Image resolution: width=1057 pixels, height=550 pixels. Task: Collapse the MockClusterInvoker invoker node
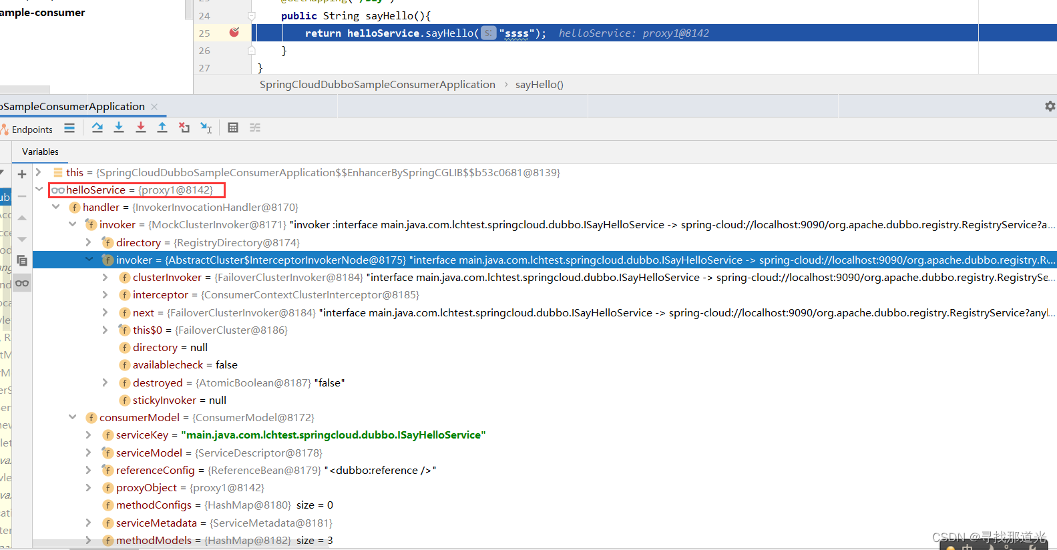[x=72, y=225]
